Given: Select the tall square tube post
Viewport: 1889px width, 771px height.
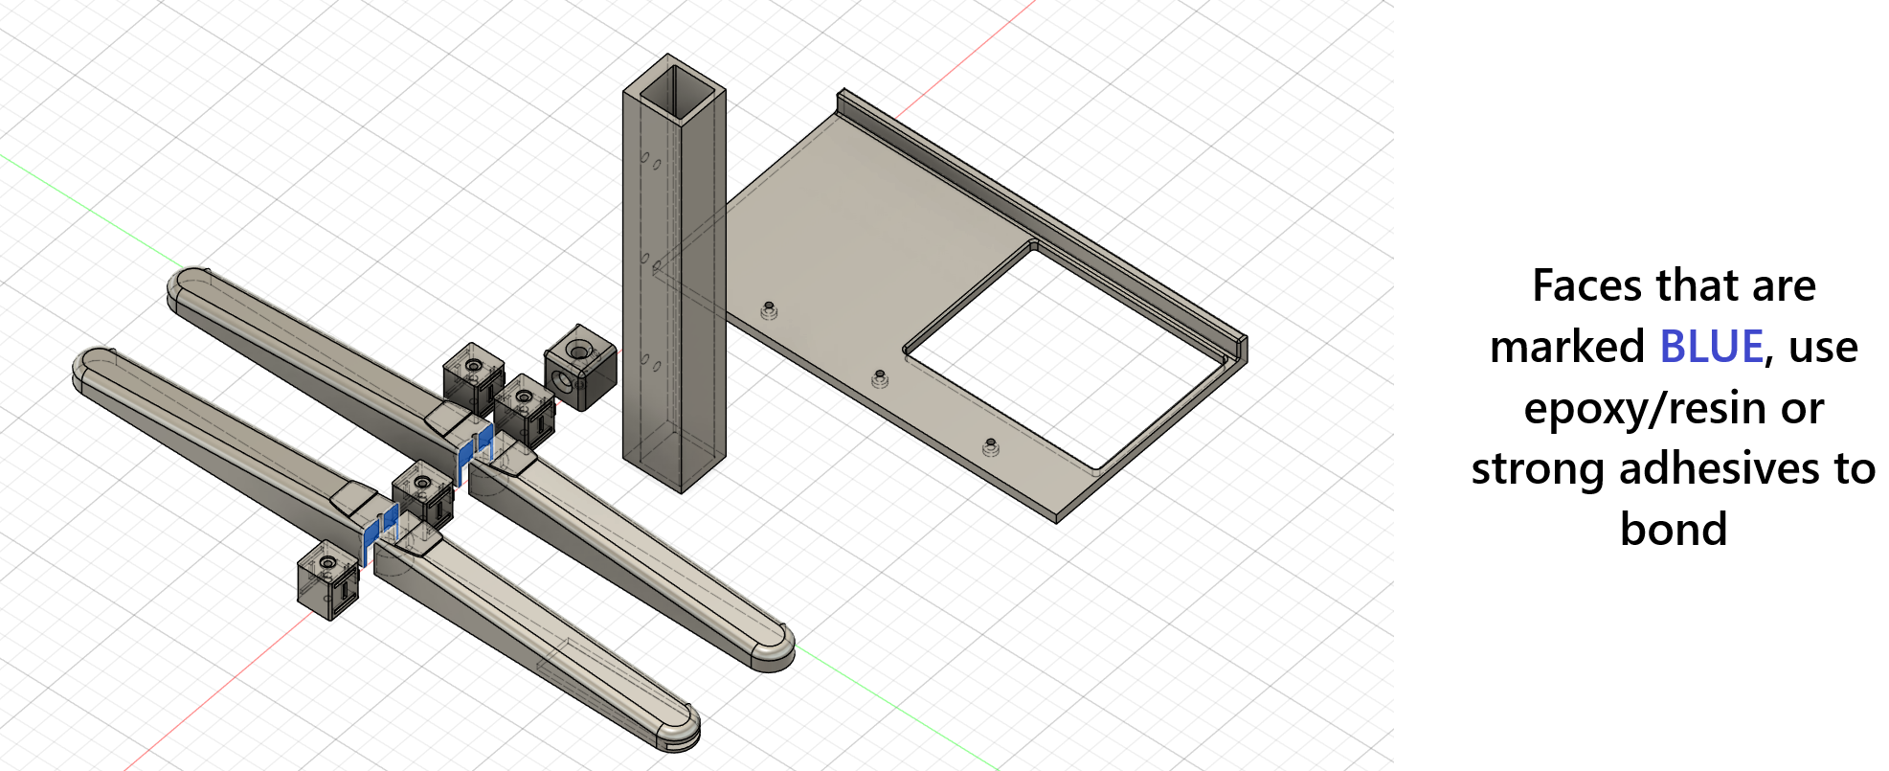Looking at the screenshot, I should pos(674,273).
